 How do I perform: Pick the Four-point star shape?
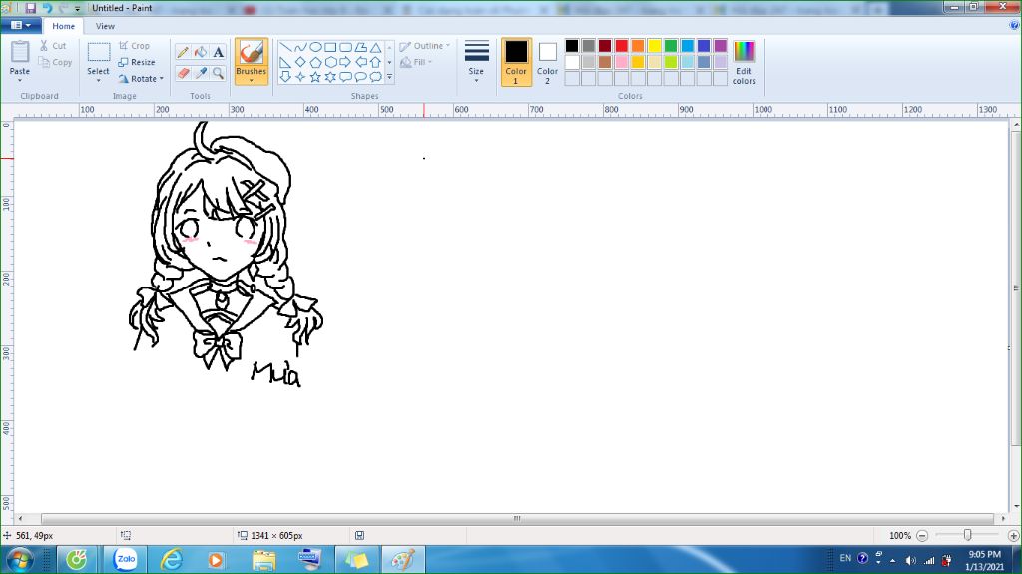coord(300,77)
